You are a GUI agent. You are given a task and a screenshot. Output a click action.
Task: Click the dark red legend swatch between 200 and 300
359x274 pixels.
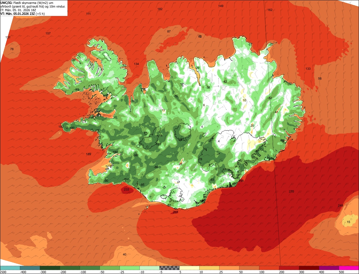(x=289, y=268)
